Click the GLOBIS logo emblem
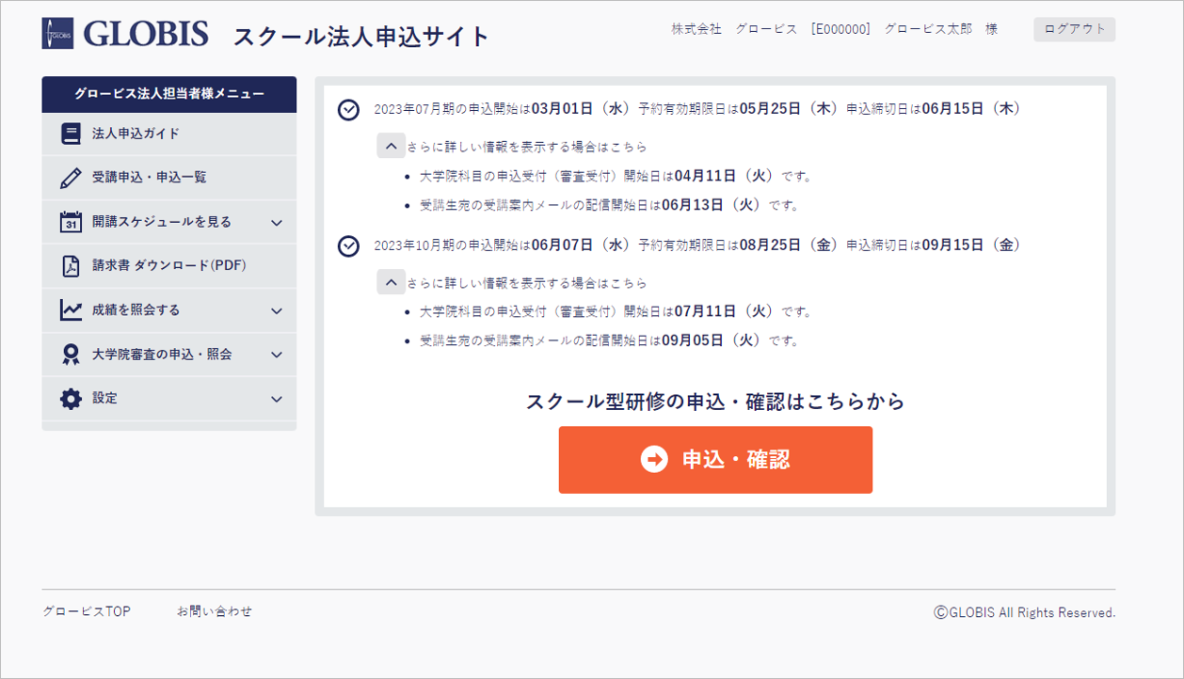This screenshot has height=679, width=1184. point(57,33)
